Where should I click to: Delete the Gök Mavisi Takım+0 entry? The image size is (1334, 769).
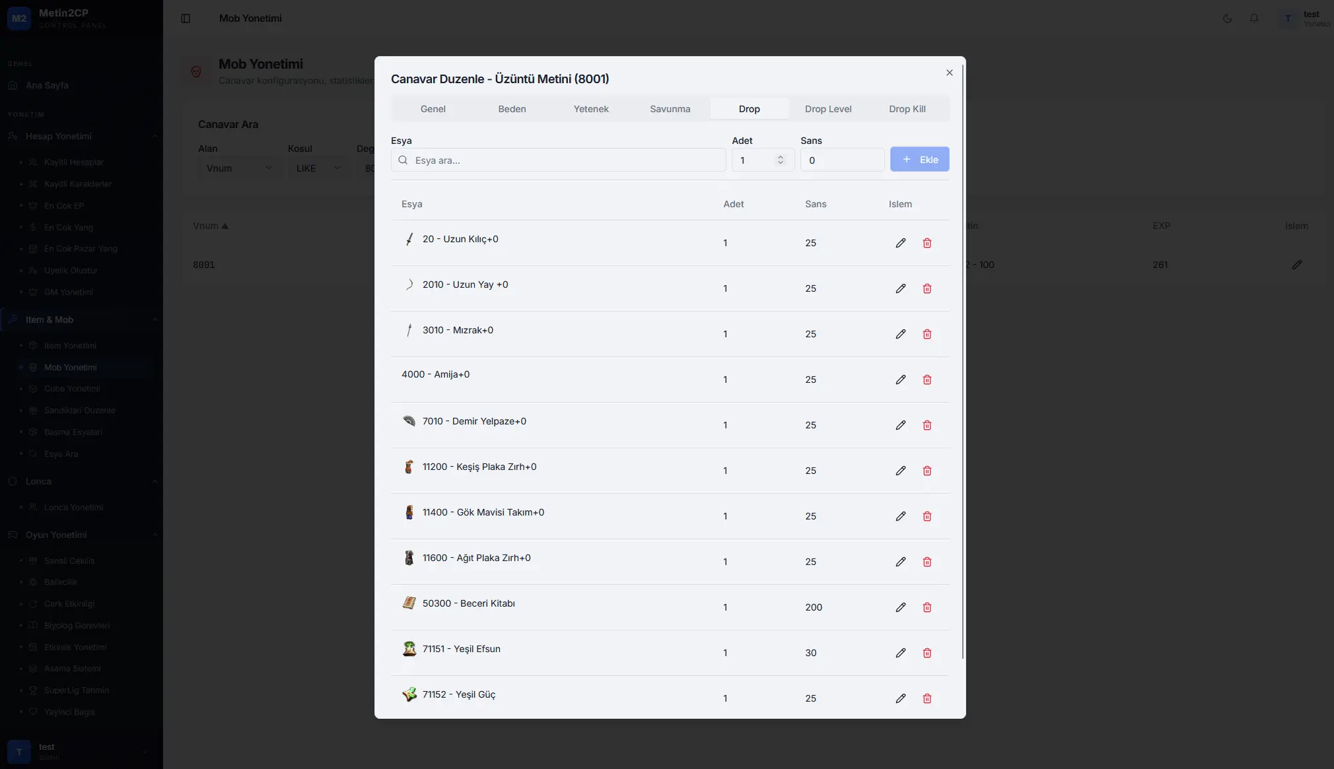[x=927, y=516]
